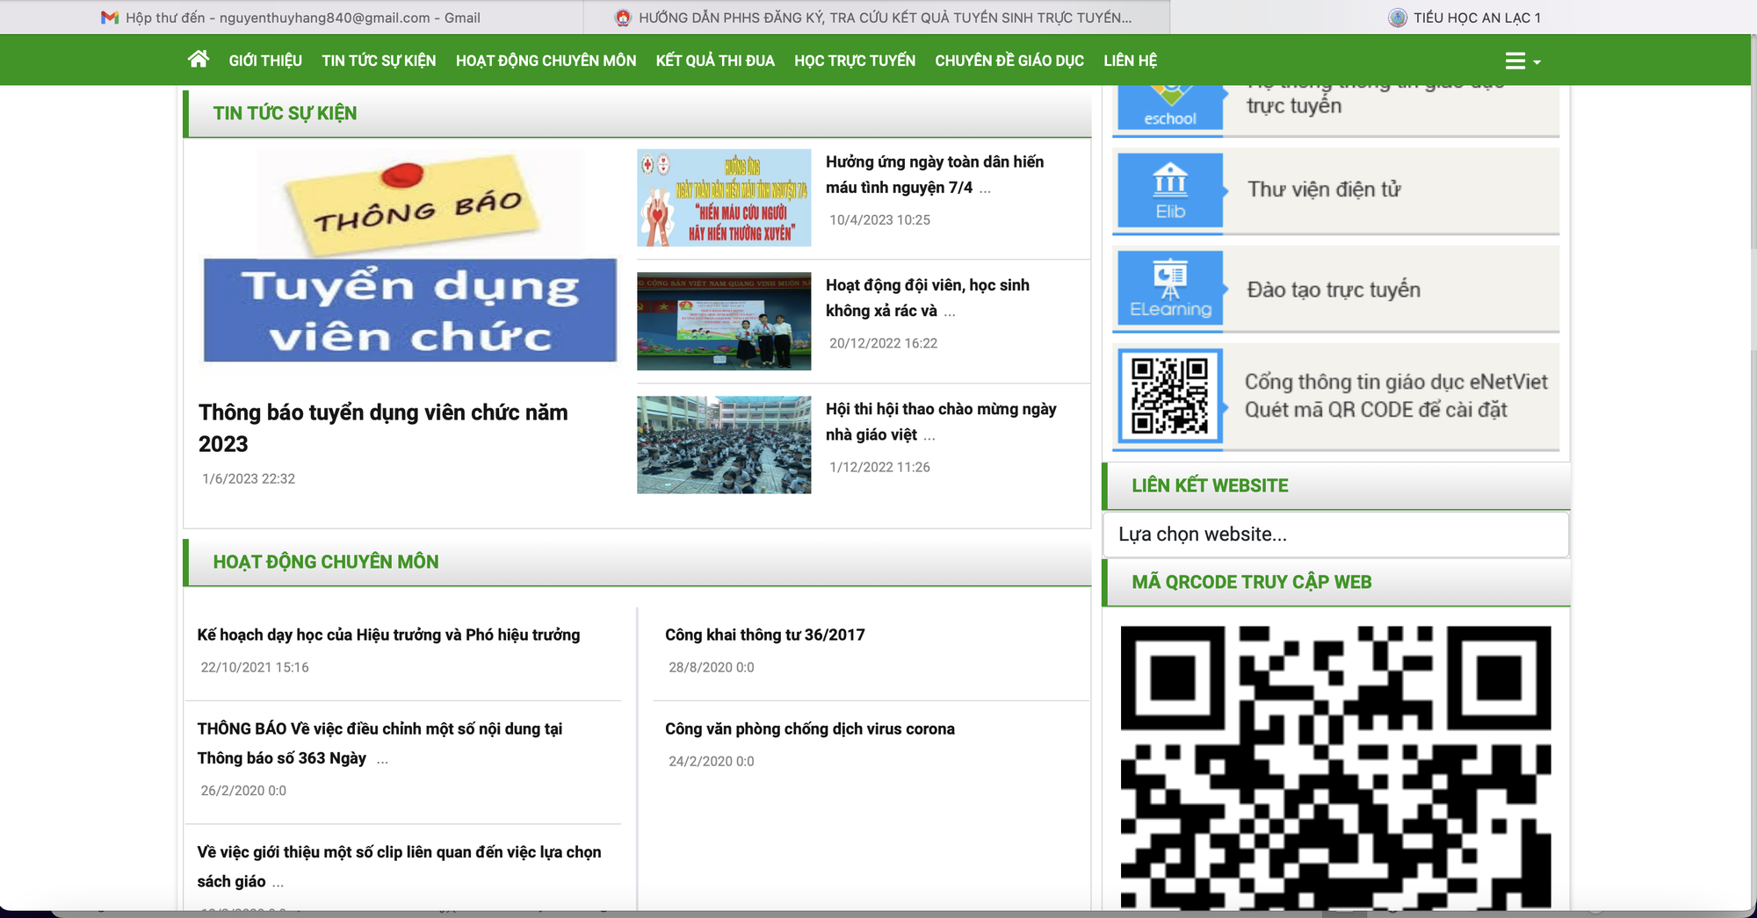
Task: Expand the caret arrow beside the hamburger menu
Action: click(1536, 62)
